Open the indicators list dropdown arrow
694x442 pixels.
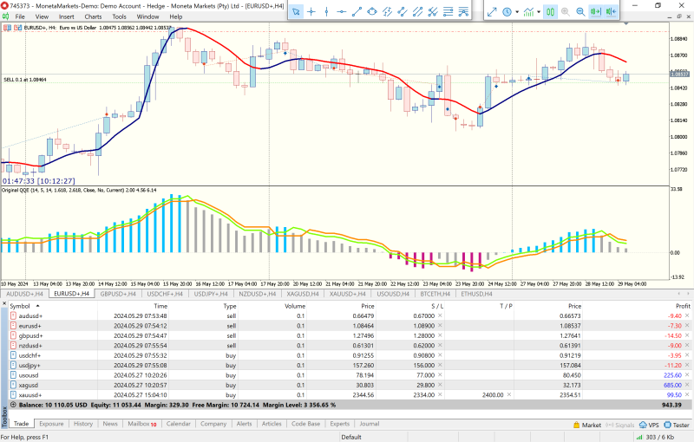(538, 11)
